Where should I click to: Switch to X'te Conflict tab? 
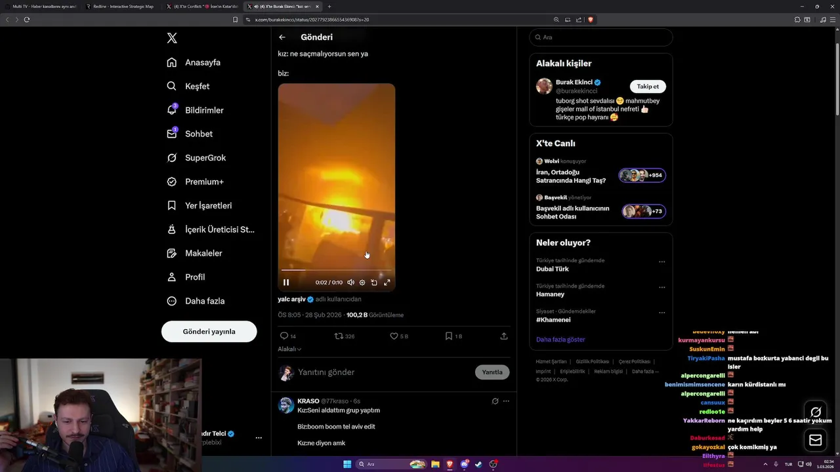pyautogui.click(x=203, y=7)
